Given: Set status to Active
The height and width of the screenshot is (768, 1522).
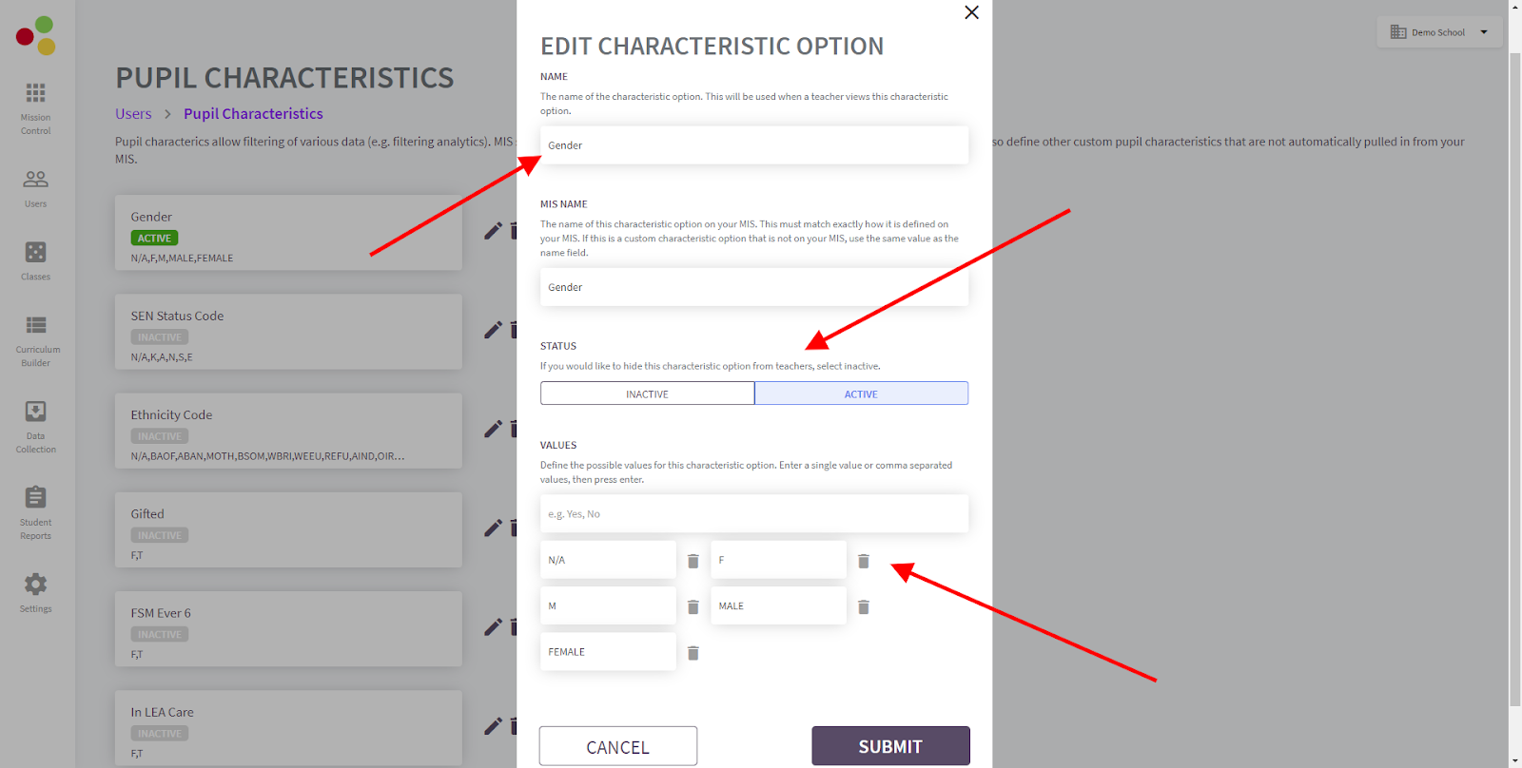Looking at the screenshot, I should [x=861, y=394].
